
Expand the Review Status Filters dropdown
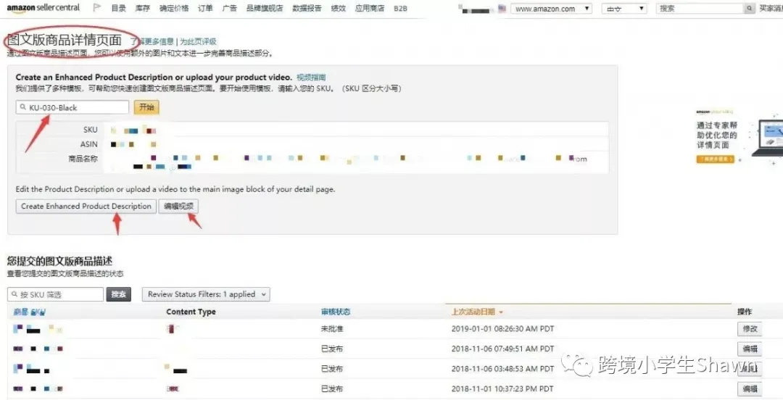click(x=206, y=294)
